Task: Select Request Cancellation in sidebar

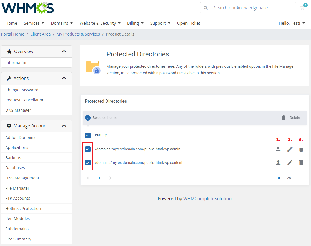Action: [36, 100]
